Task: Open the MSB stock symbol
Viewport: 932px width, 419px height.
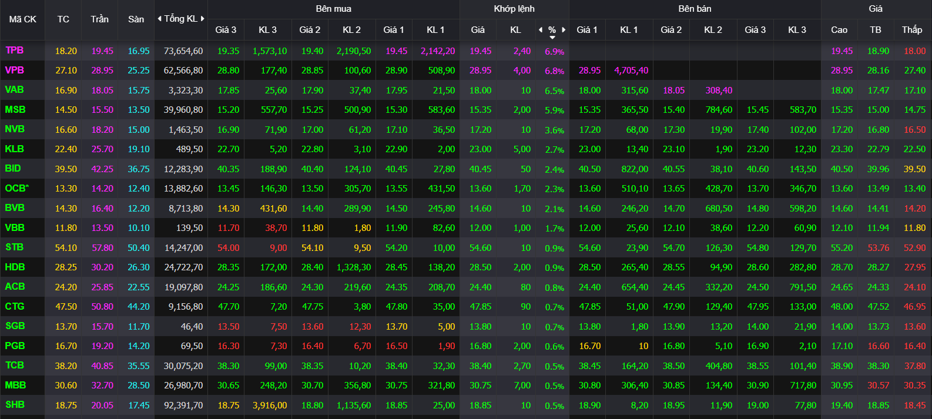Action: (x=15, y=109)
